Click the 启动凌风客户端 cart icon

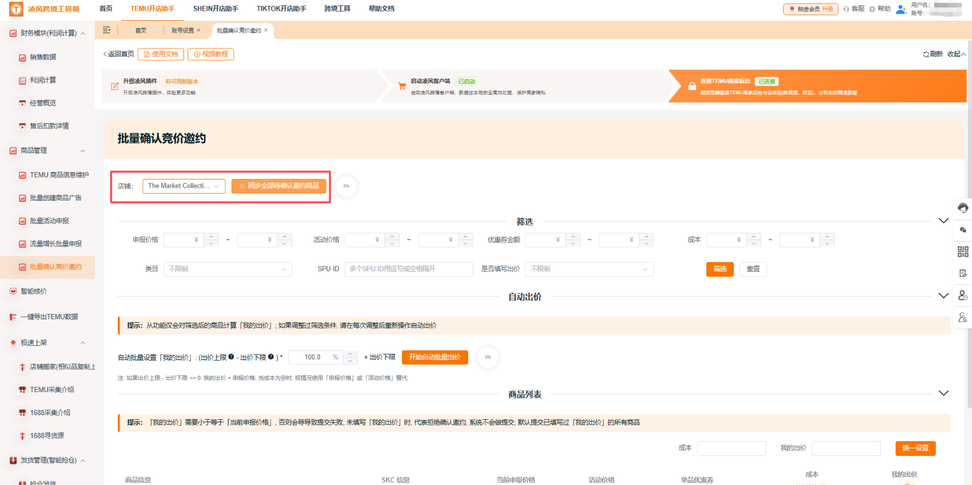click(x=402, y=86)
